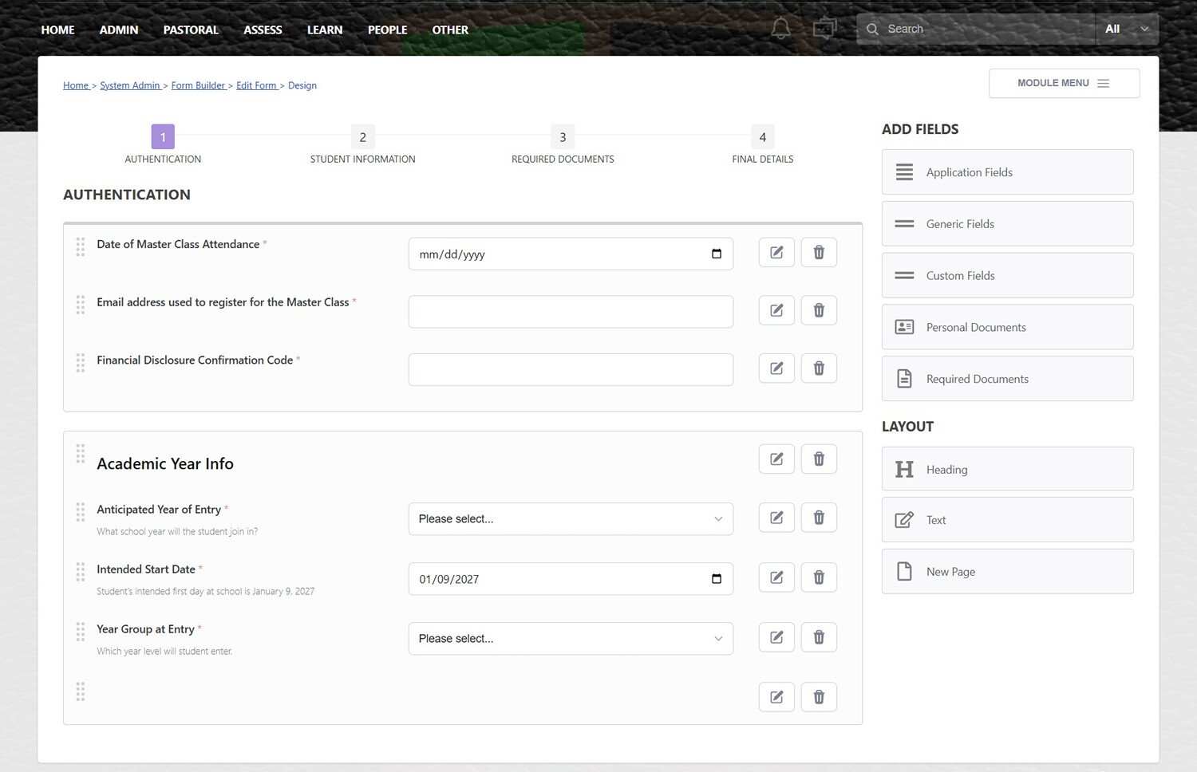Open the Year Group at Entry dropdown
The height and width of the screenshot is (772, 1197).
pyautogui.click(x=571, y=638)
